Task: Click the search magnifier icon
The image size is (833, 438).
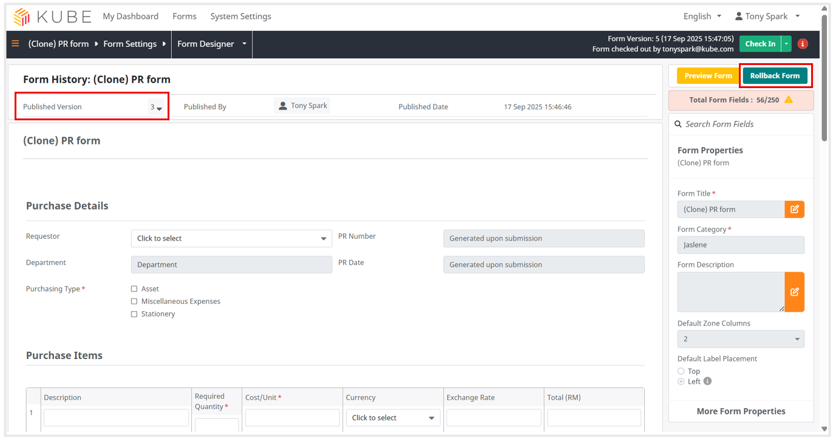Action: (x=678, y=124)
